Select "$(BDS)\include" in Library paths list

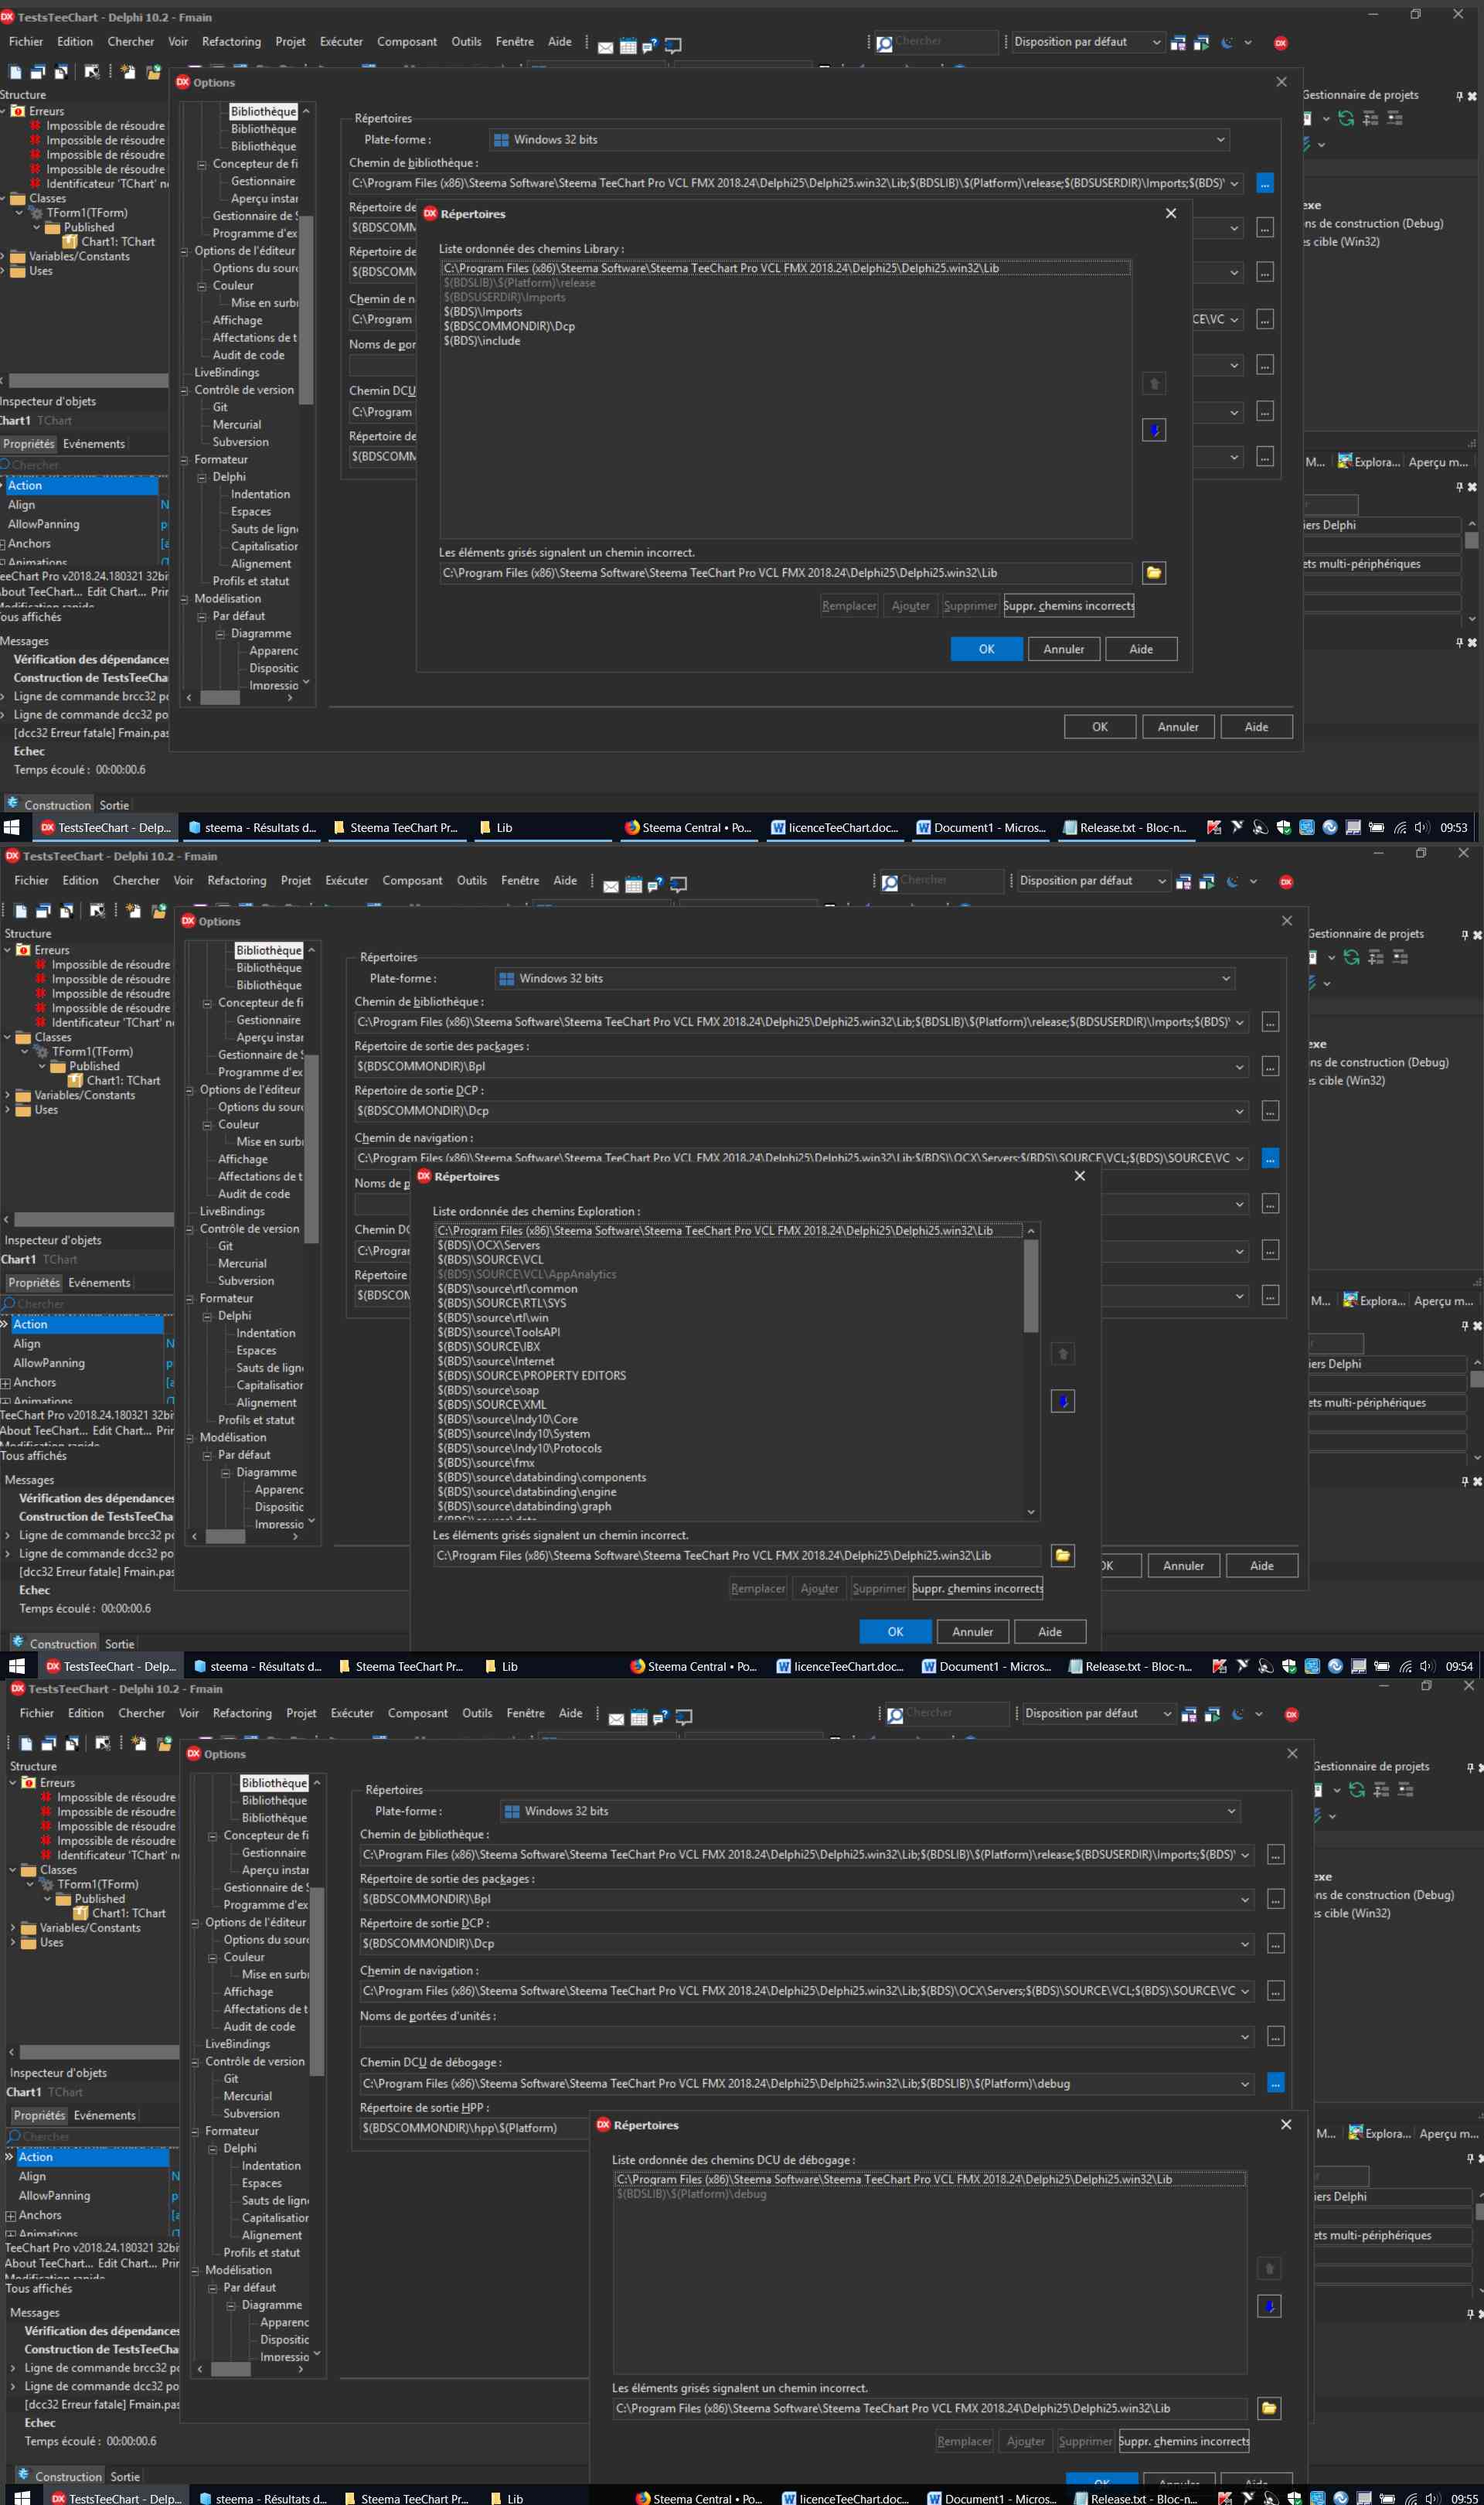click(x=482, y=341)
